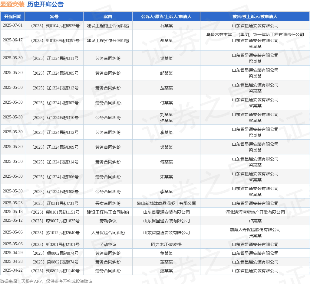Click plaintiff 谢某某
Viewport: 310px width, 284px height.
[166, 40]
